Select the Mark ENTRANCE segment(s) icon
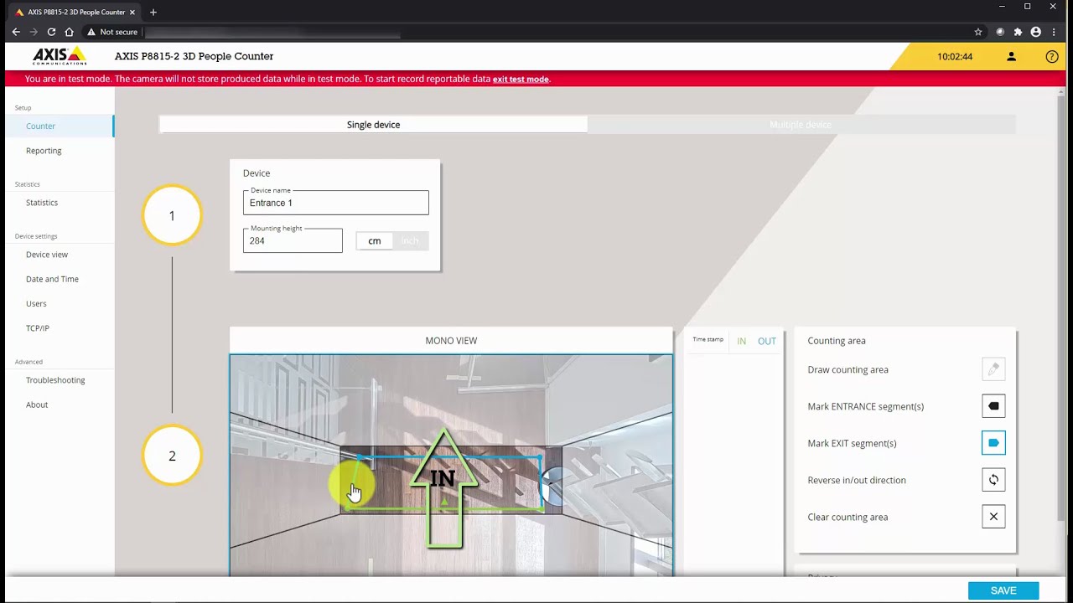The image size is (1073, 603). [x=993, y=406]
